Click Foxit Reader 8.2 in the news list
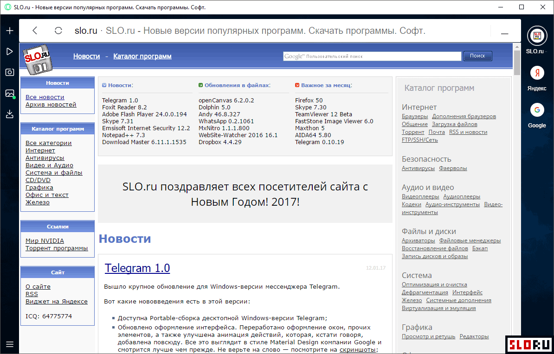Viewport: 554px width, 354px height. (x=124, y=107)
